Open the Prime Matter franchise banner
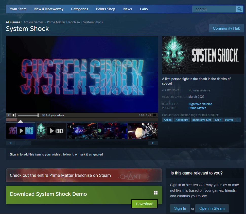The width and height of the screenshot is (246, 214). 84,175
